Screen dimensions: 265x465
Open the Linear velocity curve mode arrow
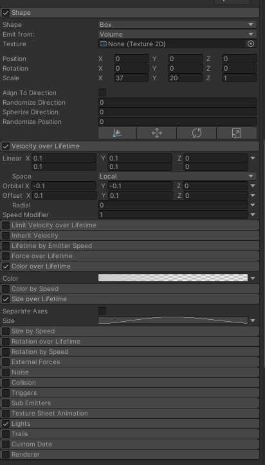pos(253,158)
